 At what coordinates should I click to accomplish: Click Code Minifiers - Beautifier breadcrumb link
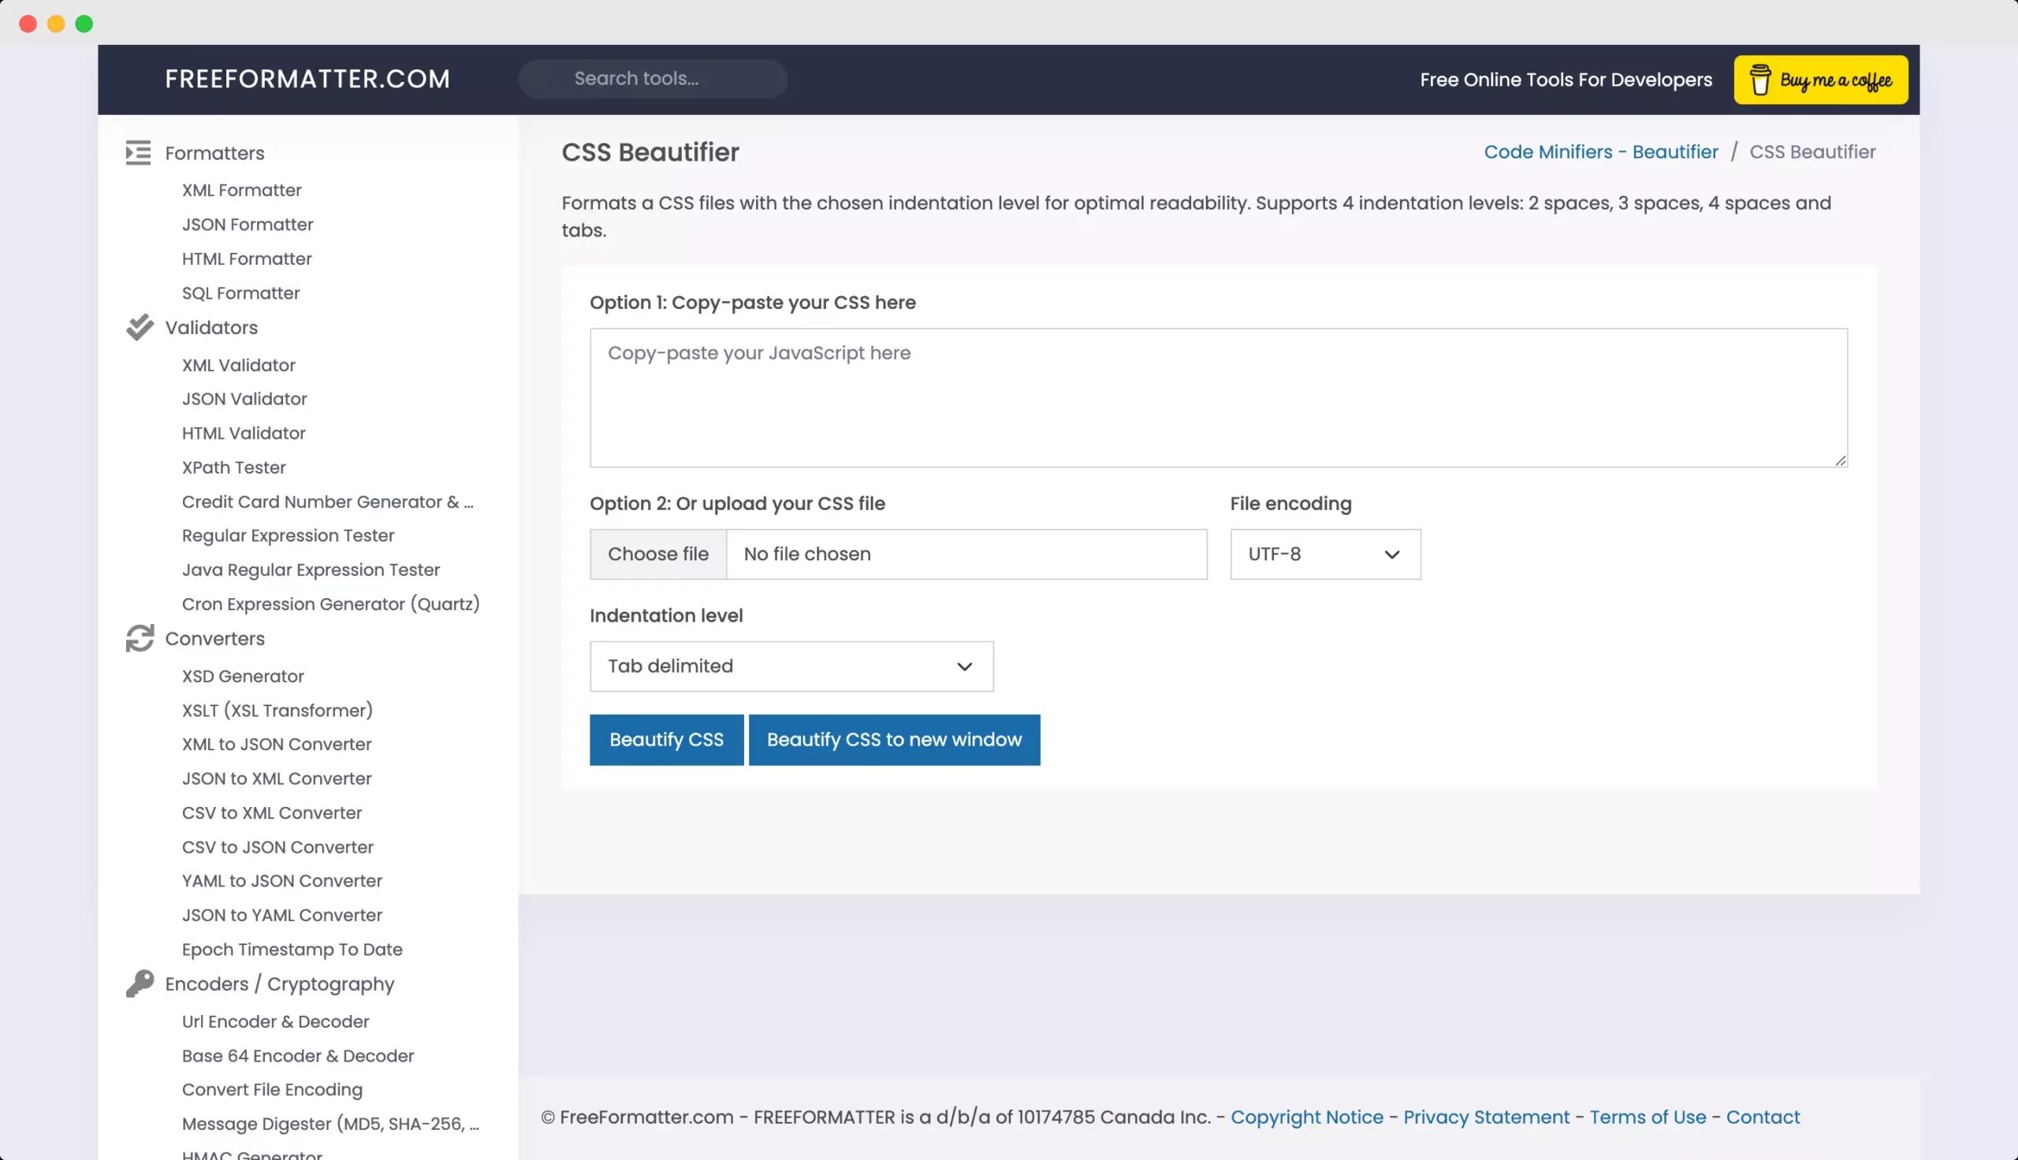[1599, 152]
